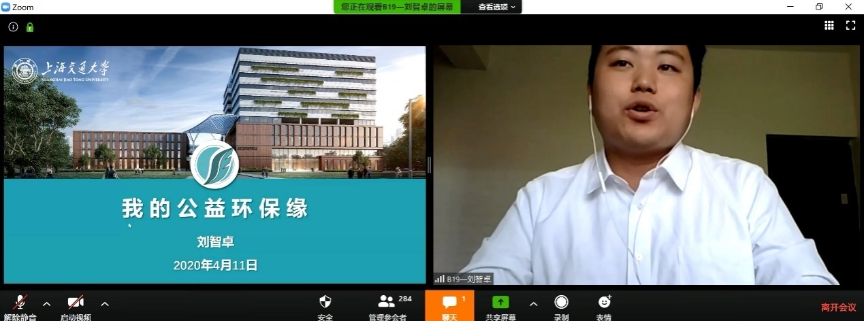The image size is (864, 321).
Task: Expand share screen options arrow
Action: (x=533, y=303)
